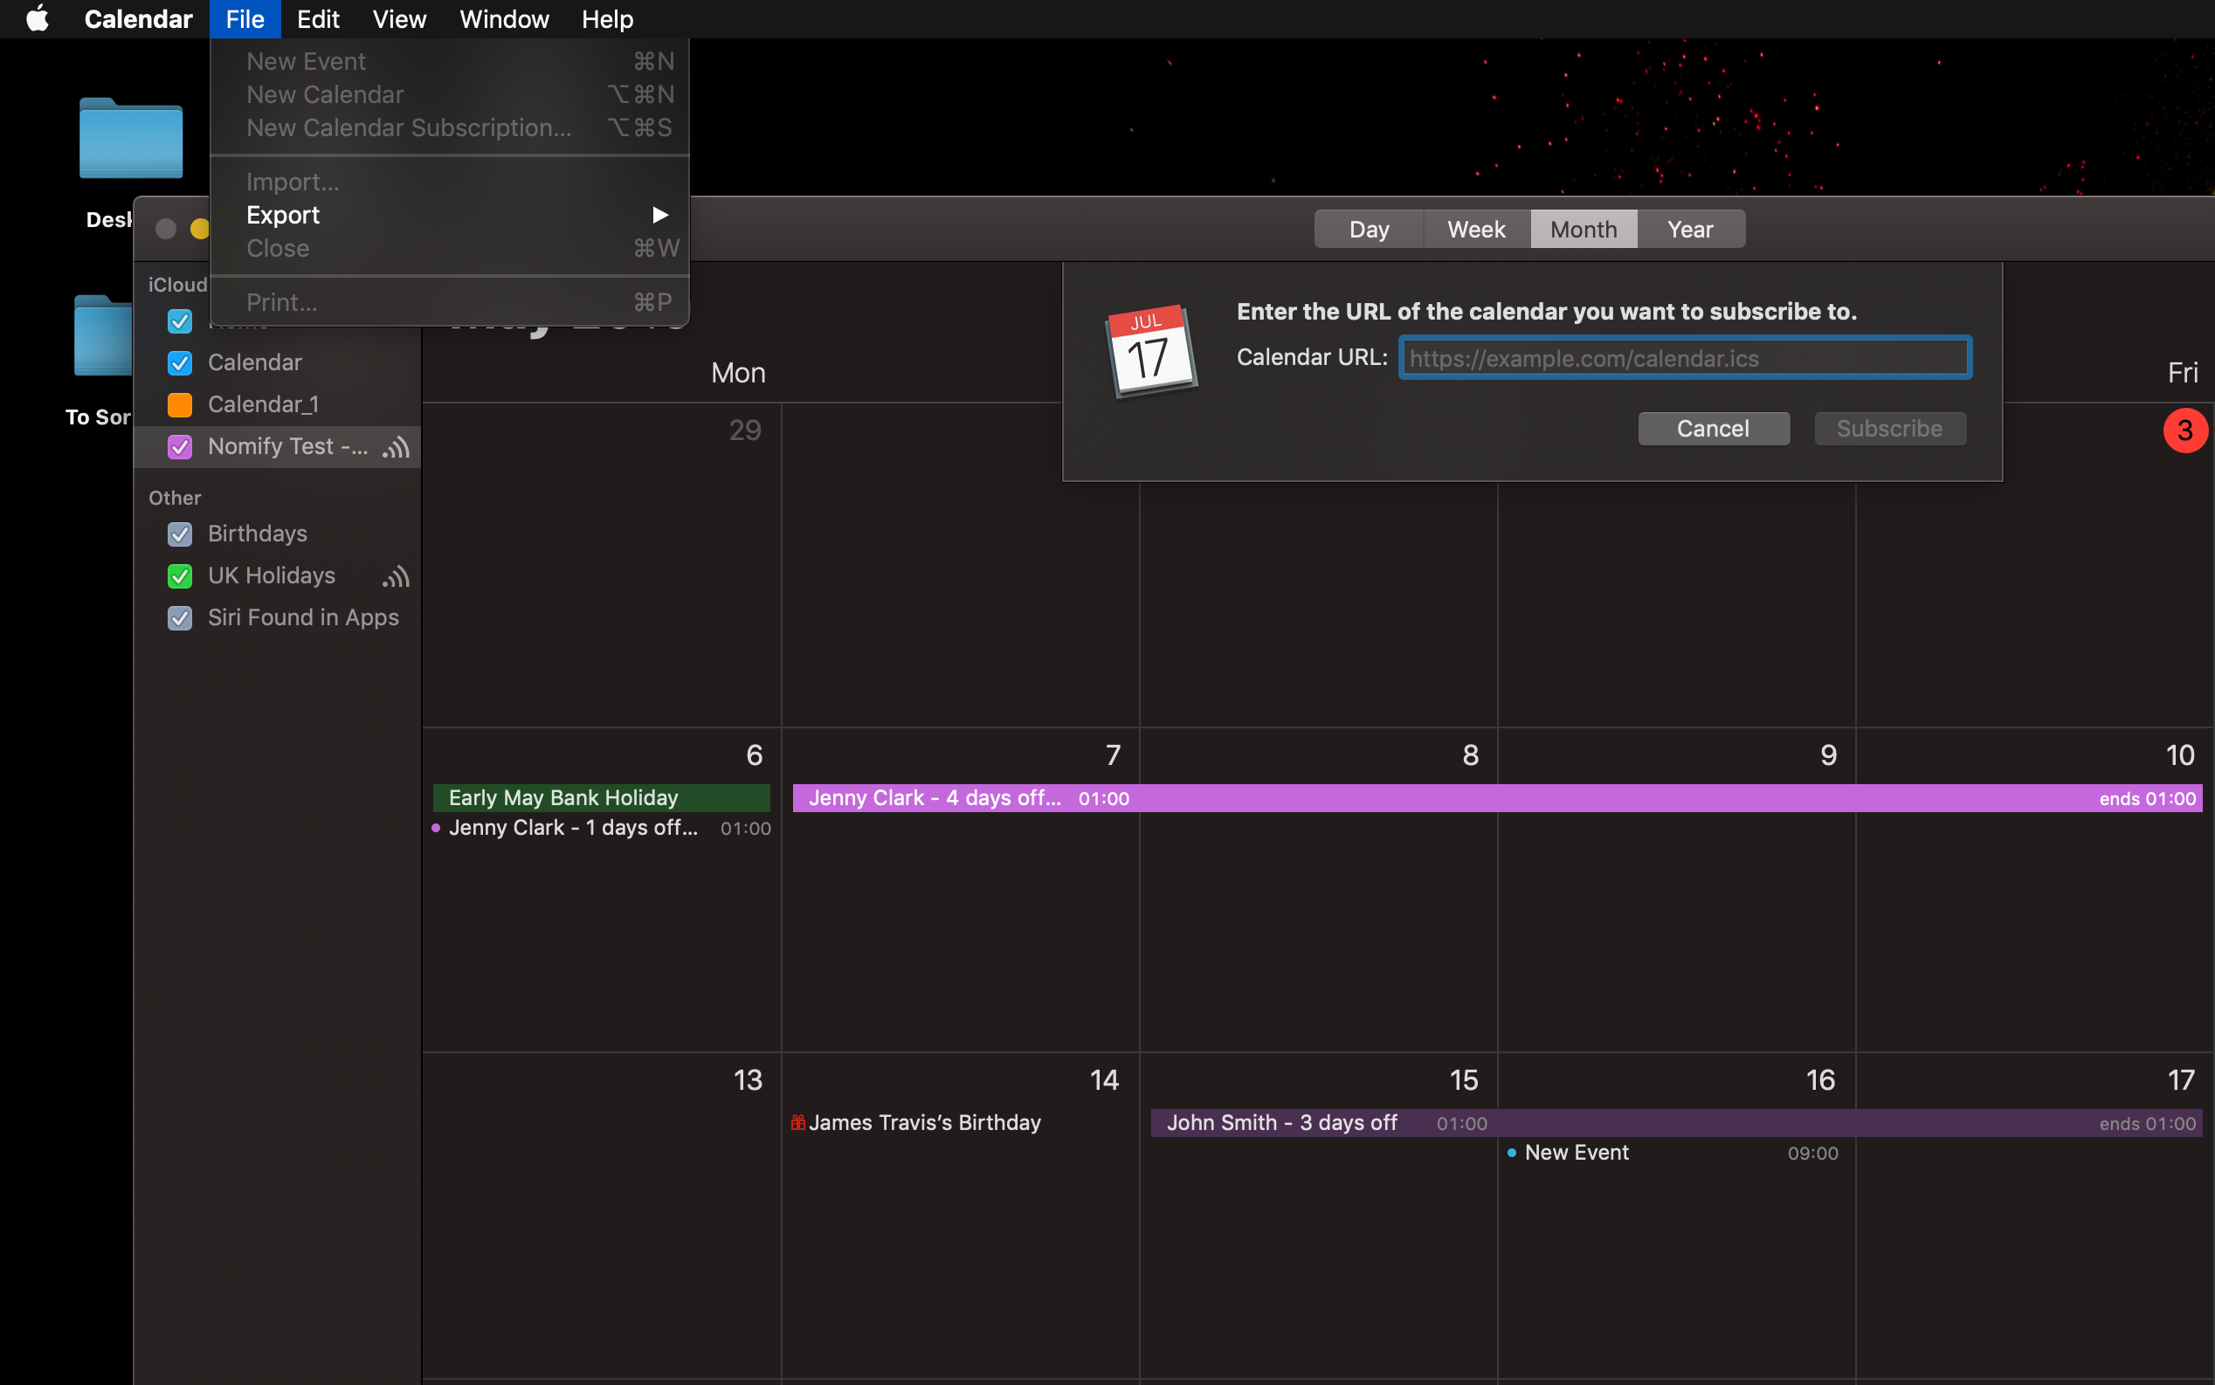Choose Import… in File menu
Viewport: 2215px width, 1385px height.
[x=449, y=182]
